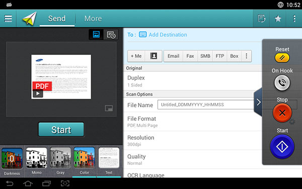Click the paper plane Send app icon
The height and width of the screenshot is (189, 302).
[x=30, y=19]
